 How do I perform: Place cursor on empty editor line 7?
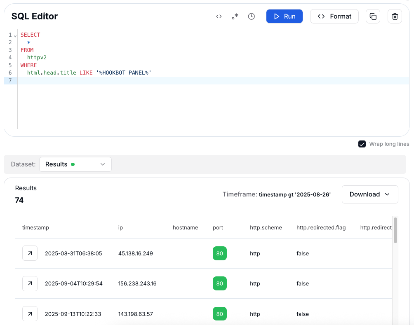pos(213,80)
